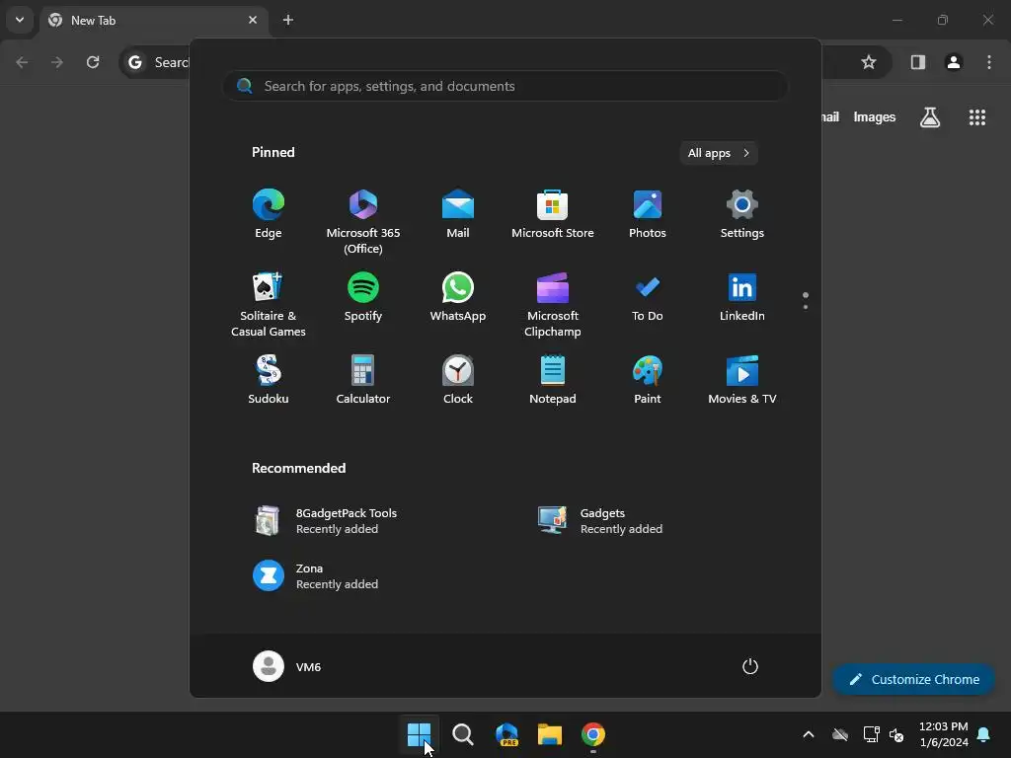
Task: Bookmark this tab with star icon
Action: pos(869,62)
